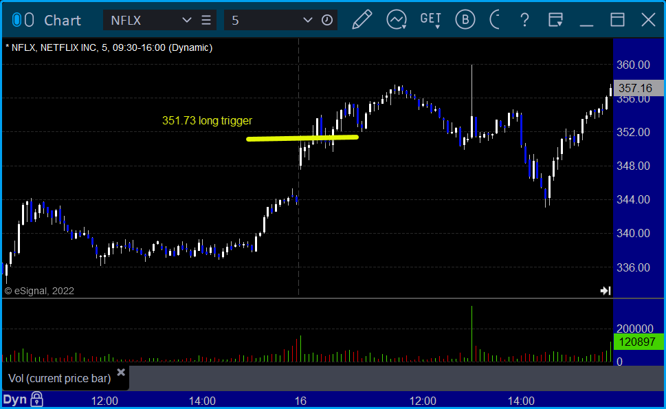Click the 336.00 price axis label
This screenshot has height=409, width=666.
[633, 267]
